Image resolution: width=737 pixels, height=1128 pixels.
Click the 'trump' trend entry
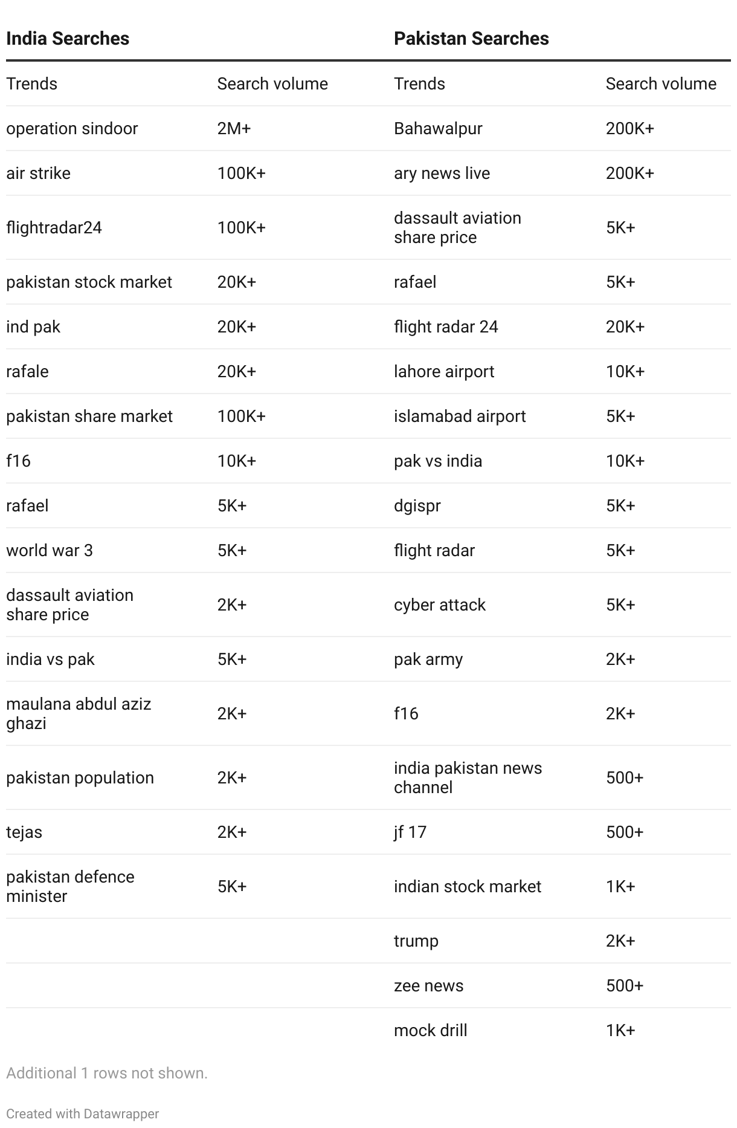416,941
